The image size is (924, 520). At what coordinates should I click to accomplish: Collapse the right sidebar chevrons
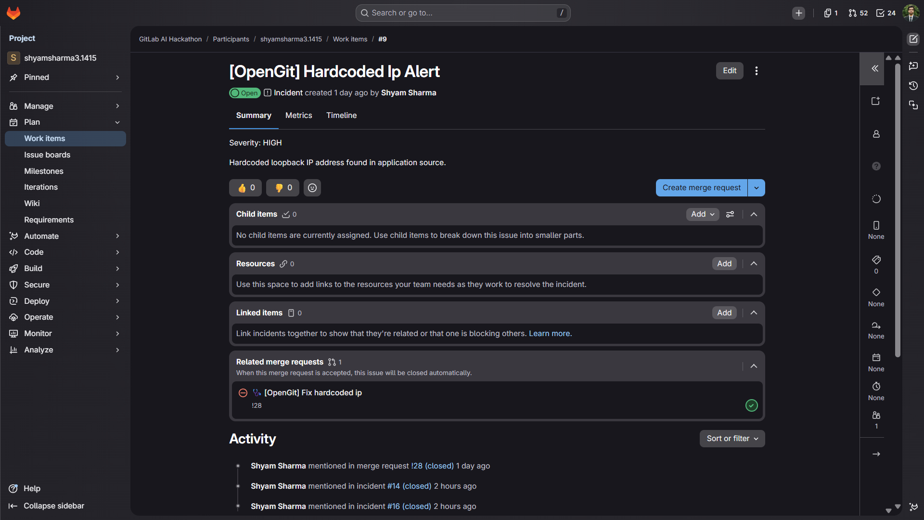(875, 68)
